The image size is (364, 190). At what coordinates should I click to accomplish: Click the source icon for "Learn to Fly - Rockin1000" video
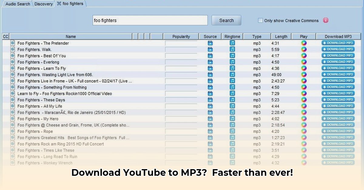click(x=210, y=93)
